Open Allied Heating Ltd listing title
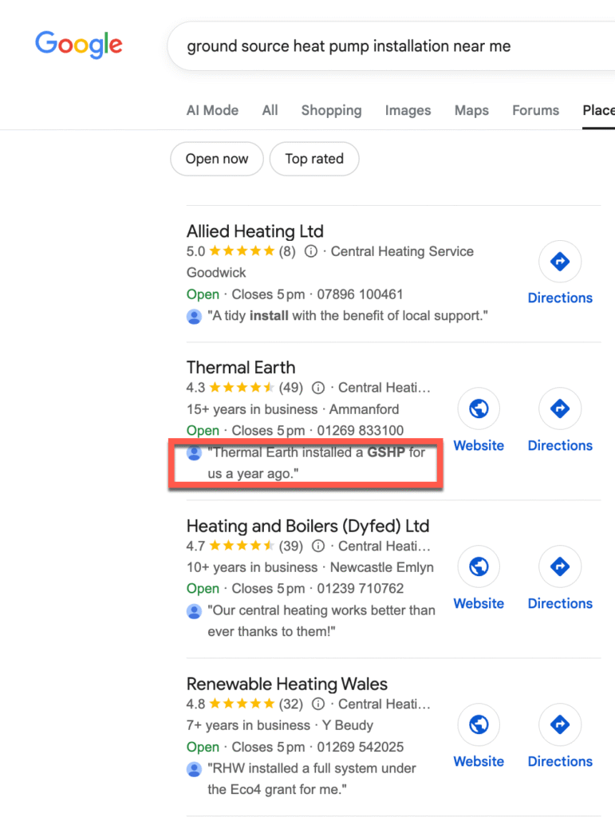Screen dimensions: 615x817 click(255, 231)
